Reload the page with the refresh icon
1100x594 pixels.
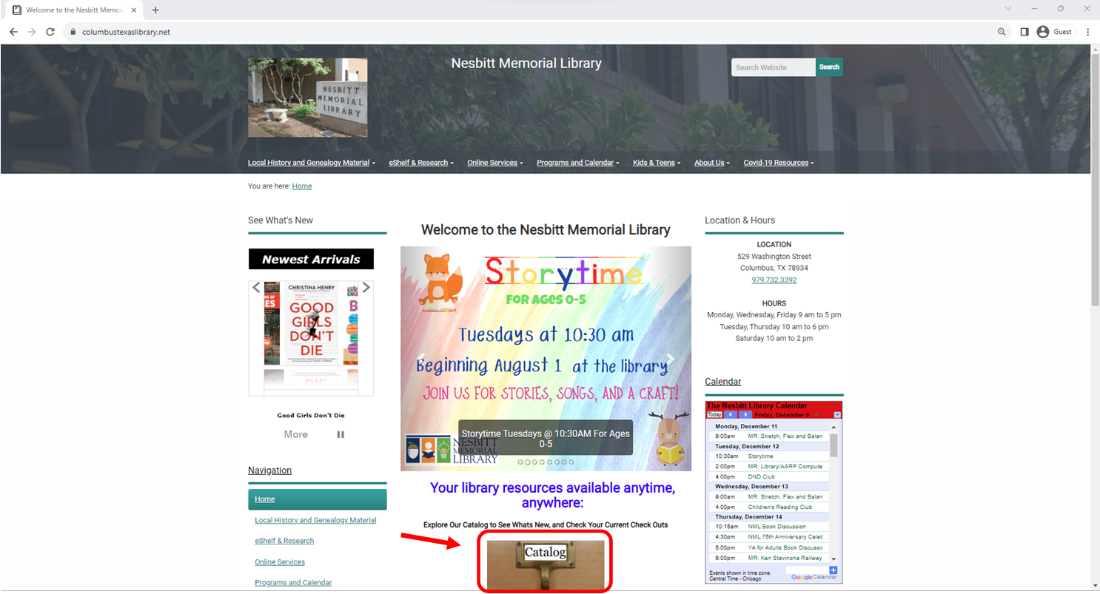click(x=50, y=32)
